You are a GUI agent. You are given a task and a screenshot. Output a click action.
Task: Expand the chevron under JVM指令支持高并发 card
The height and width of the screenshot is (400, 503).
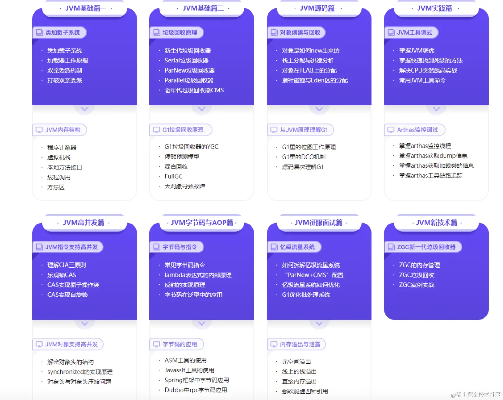click(x=84, y=324)
